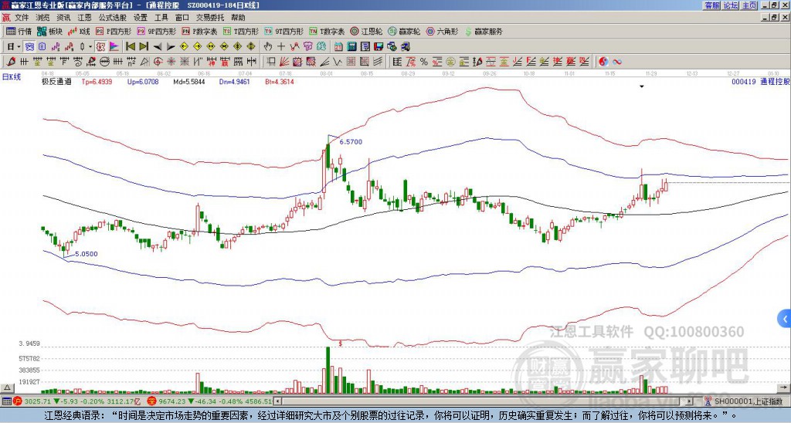Select the zigzag wave line tool

337,62
